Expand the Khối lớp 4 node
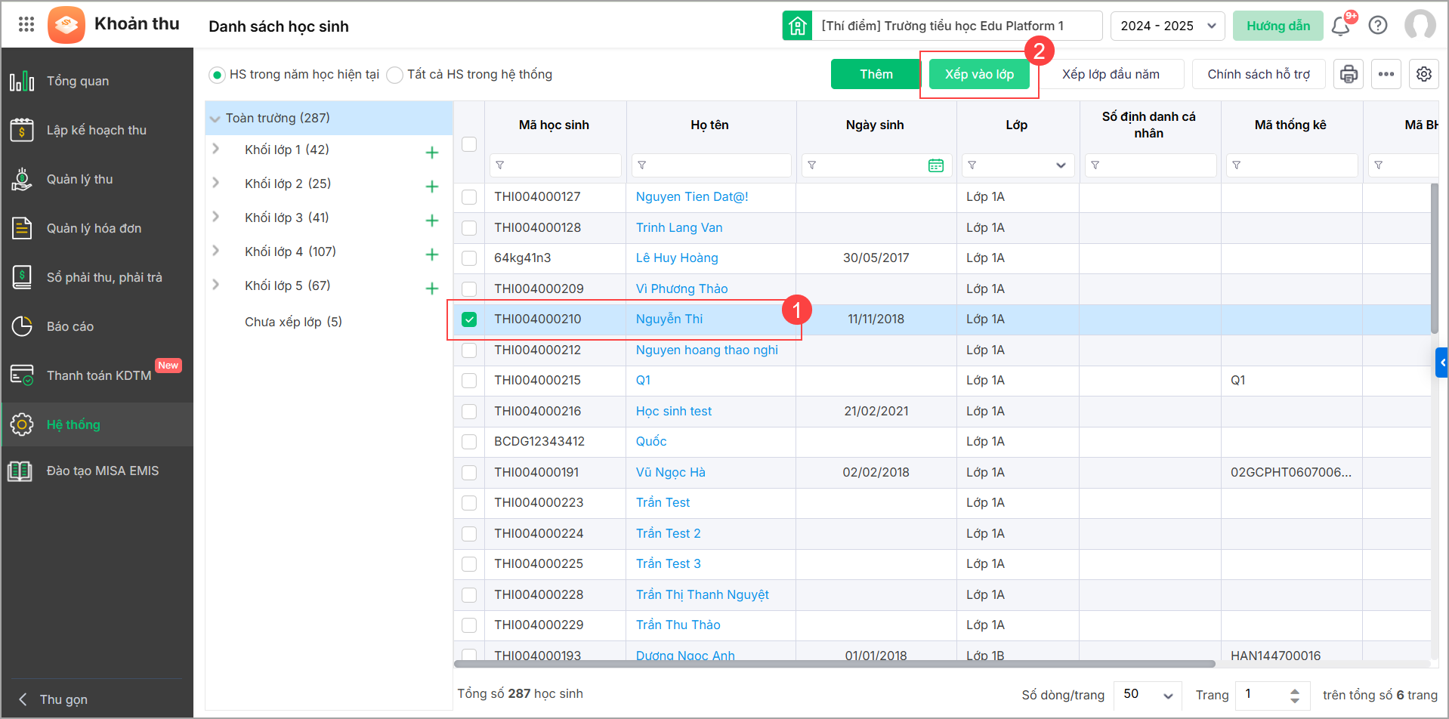Image resolution: width=1449 pixels, height=719 pixels. click(x=216, y=251)
